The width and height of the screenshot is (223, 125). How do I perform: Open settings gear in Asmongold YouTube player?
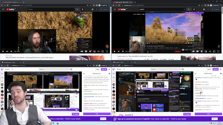[90, 51]
